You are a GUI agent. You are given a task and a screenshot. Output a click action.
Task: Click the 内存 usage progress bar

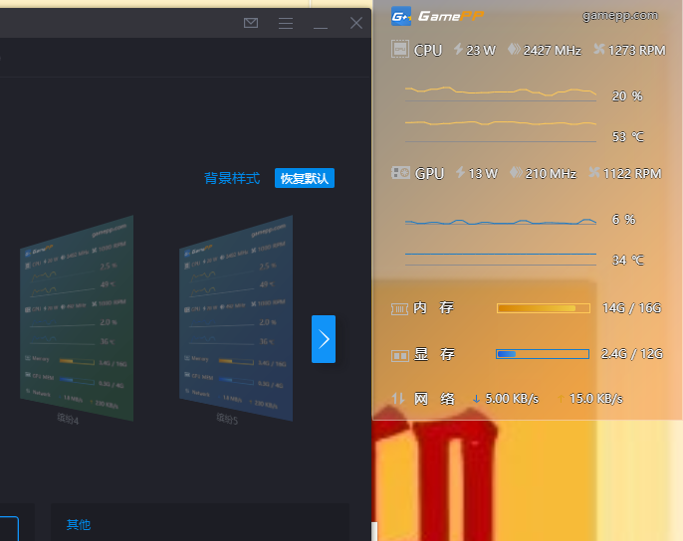tap(544, 308)
